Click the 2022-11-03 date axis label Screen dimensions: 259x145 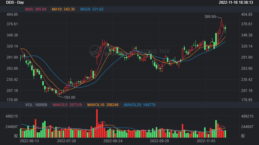(x=206, y=141)
